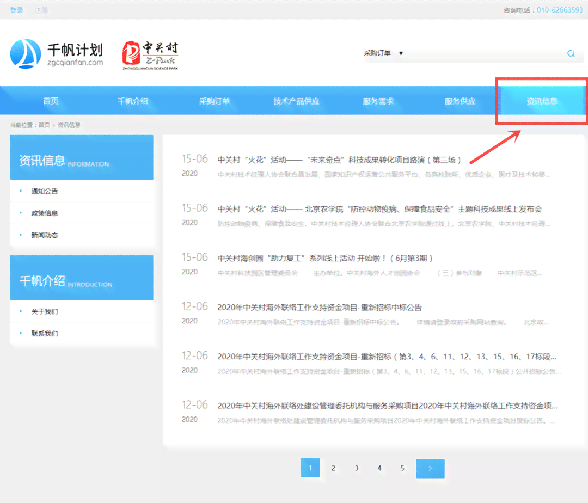Screen dimensions: 588x503
Task: Open article 北京农学院 主题科技成果线上发布会
Action: pos(380,209)
